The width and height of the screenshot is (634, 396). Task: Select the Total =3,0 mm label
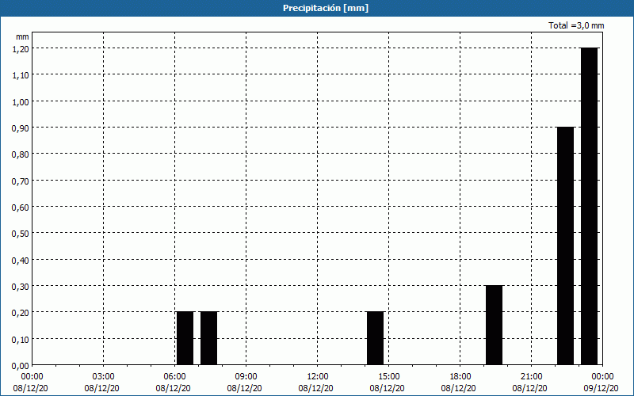point(576,25)
